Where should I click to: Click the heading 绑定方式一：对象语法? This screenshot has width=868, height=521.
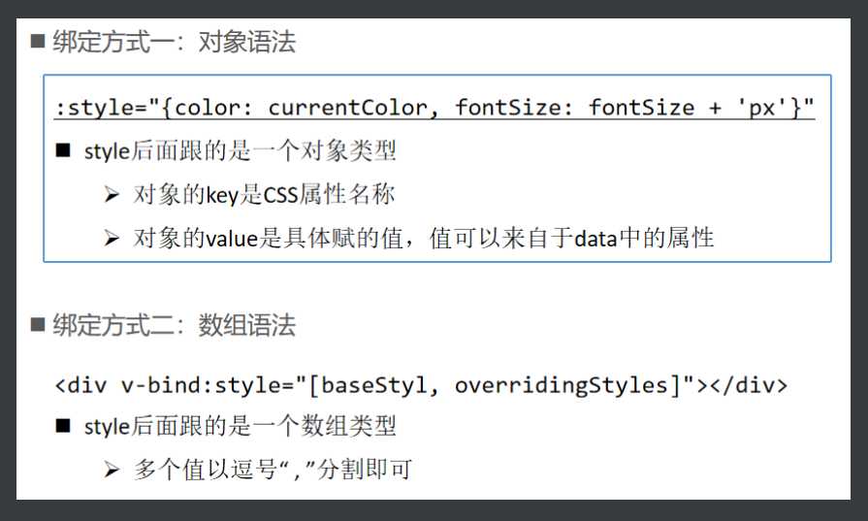click(x=175, y=42)
